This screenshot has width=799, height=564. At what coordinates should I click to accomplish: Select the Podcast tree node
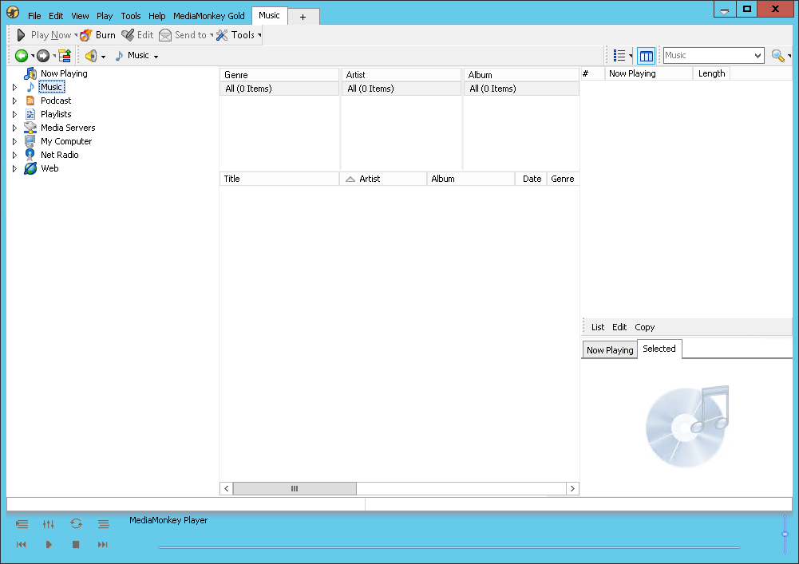tap(56, 101)
